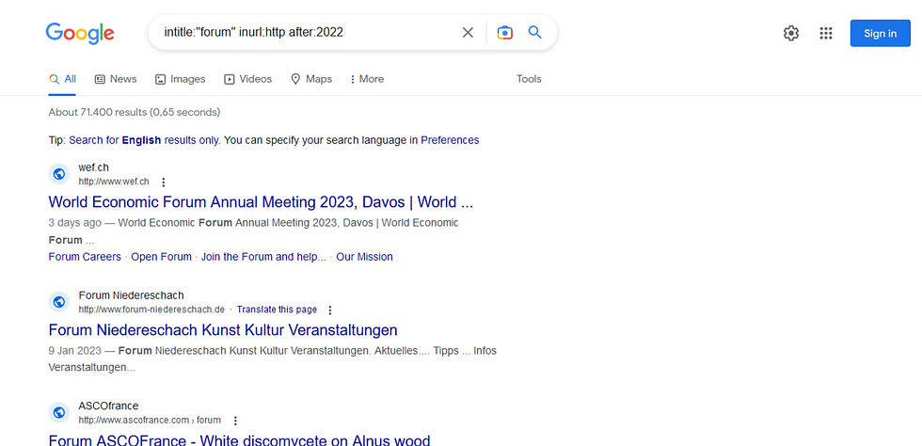The width and height of the screenshot is (922, 446).
Task: Open World Economic Forum Annual Meeting result
Action: tap(261, 201)
